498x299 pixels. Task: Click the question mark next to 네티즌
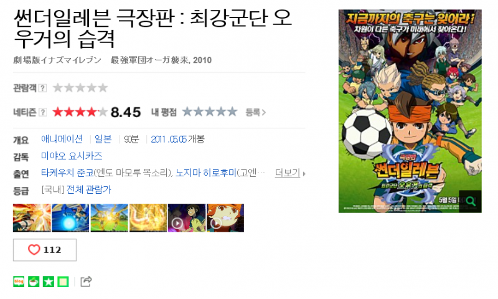[x=42, y=112]
